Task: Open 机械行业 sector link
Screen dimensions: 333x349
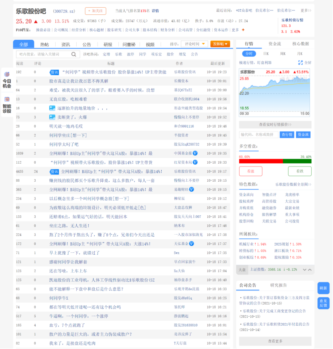Action: click(x=246, y=244)
